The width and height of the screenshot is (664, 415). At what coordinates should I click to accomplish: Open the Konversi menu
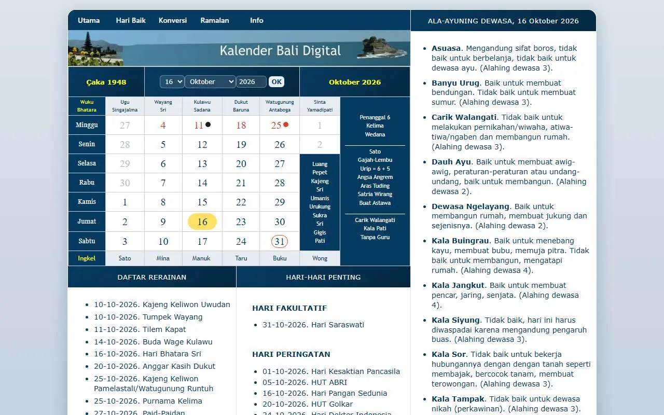173,20
